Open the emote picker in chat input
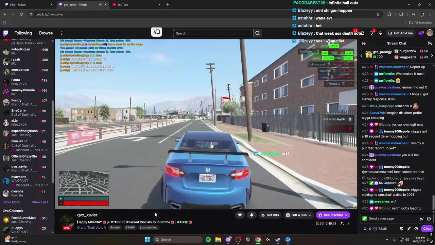The image size is (435, 245). [429, 218]
